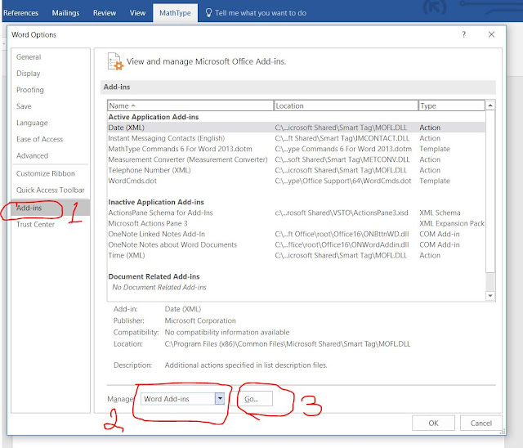Open the Mailings ribbon tab
523x448 pixels.
click(65, 13)
